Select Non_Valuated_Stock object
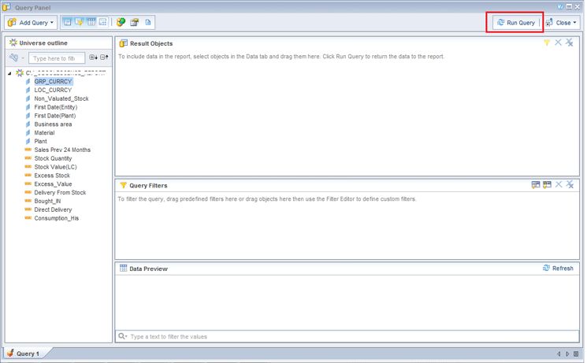The image size is (587, 363). (x=61, y=98)
